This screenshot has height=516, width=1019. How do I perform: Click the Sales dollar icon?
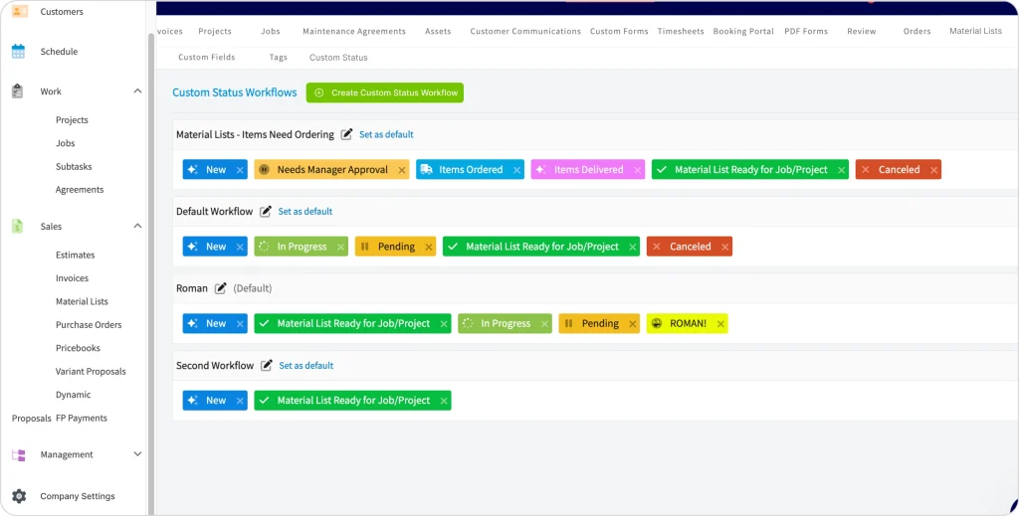[x=18, y=227]
